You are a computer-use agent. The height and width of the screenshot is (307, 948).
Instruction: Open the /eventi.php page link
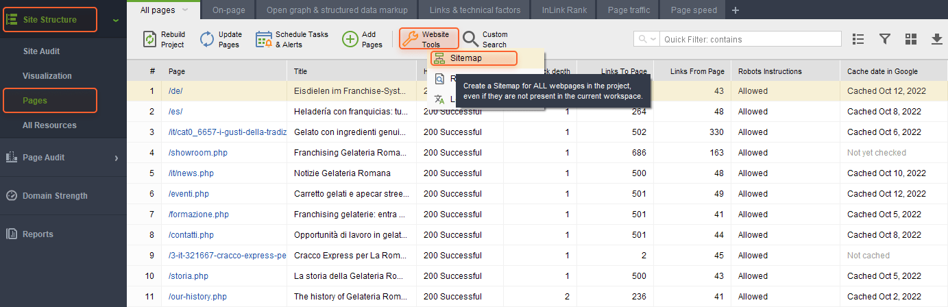point(189,194)
